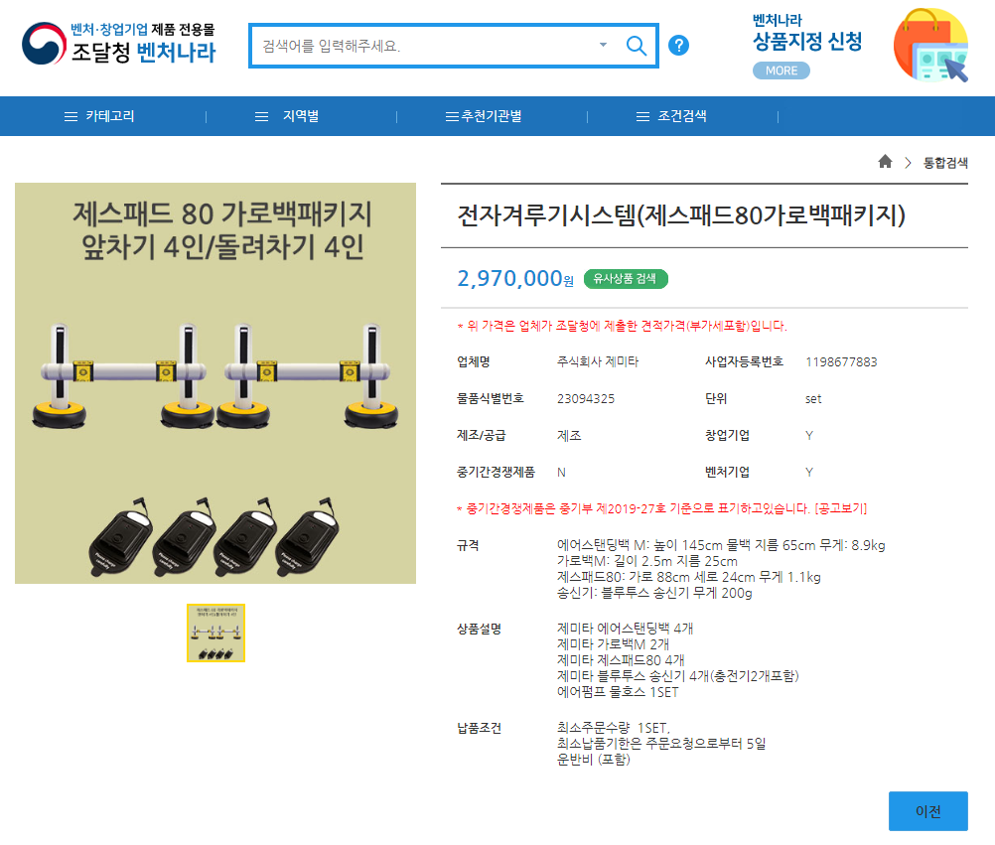Click the 업체명 label
Image resolution: width=995 pixels, height=845 pixels.
point(474,361)
